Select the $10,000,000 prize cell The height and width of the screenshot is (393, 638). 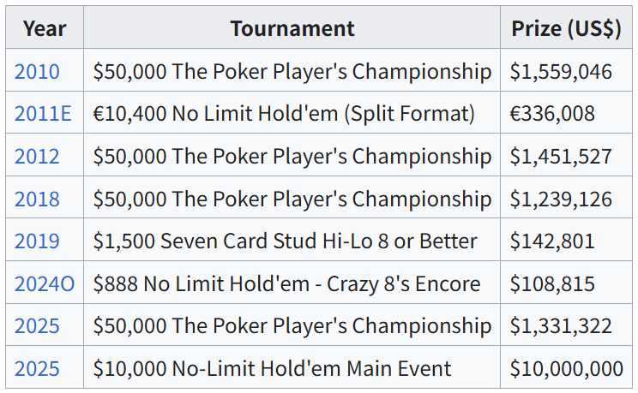pyautogui.click(x=566, y=369)
